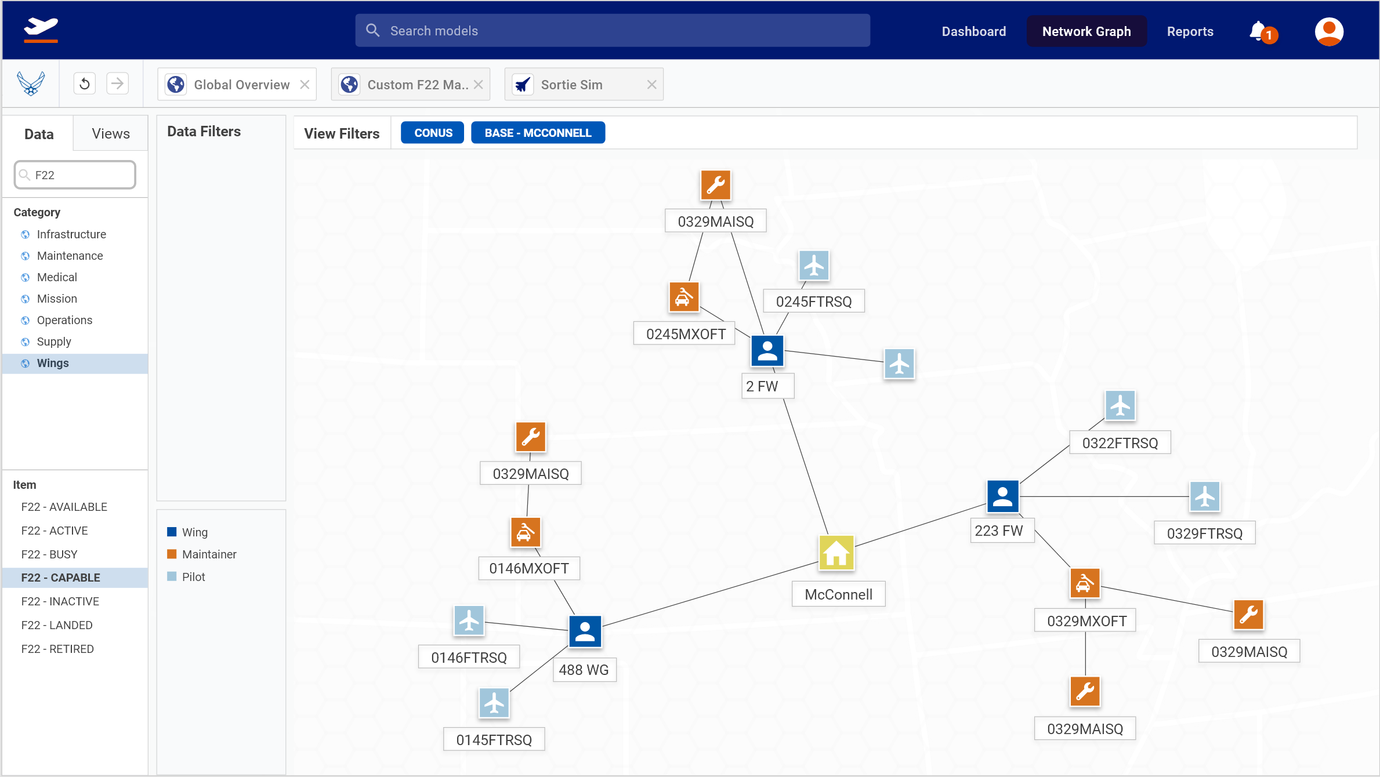Select the 0245MXOFT maintainer car icon
This screenshot has width=1380, height=777.
tap(683, 297)
